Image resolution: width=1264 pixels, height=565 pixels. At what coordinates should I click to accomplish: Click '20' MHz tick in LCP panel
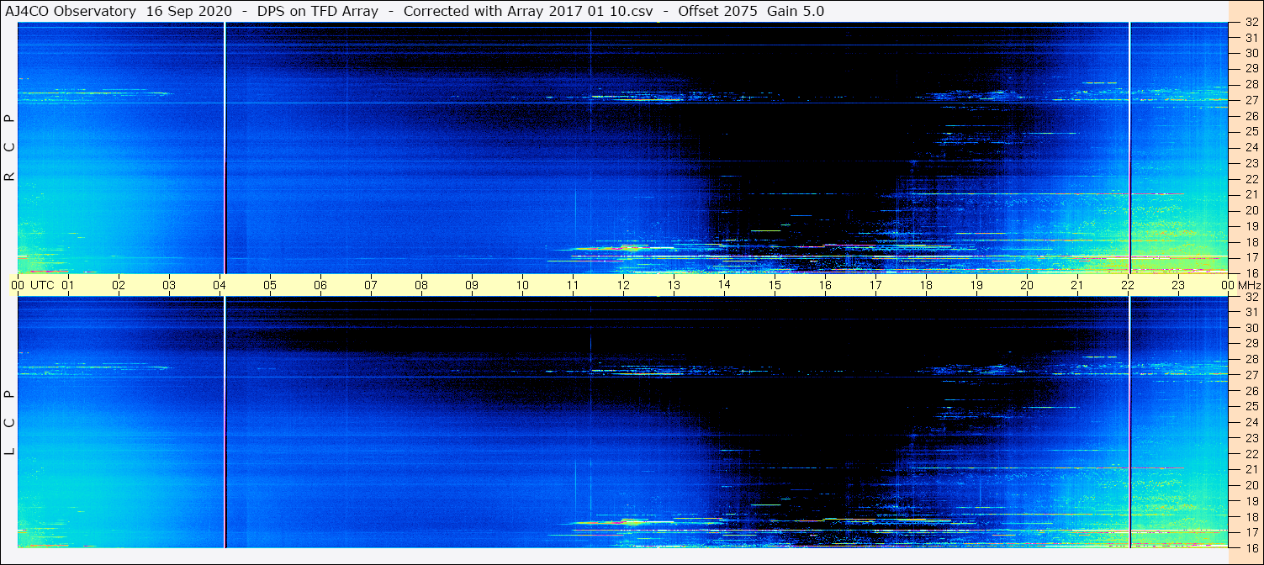point(1251,485)
